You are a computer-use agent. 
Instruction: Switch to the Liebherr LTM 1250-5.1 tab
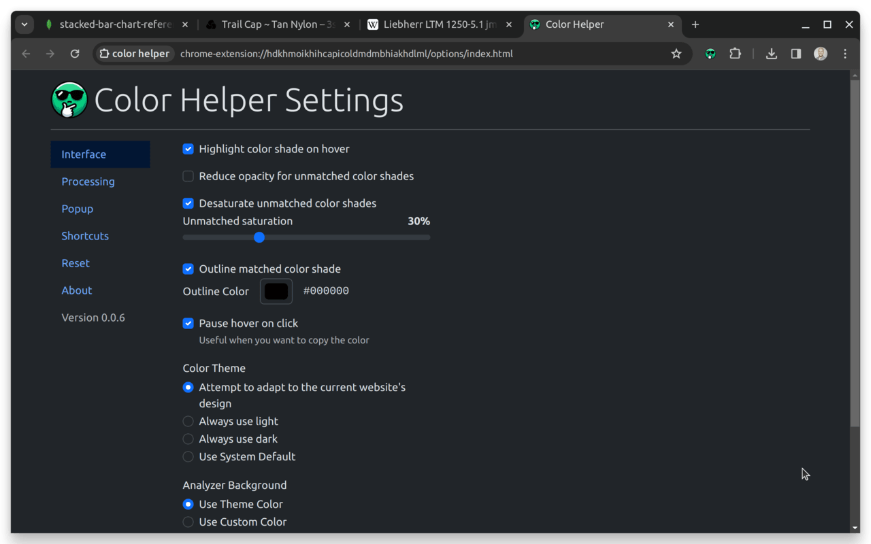click(440, 24)
